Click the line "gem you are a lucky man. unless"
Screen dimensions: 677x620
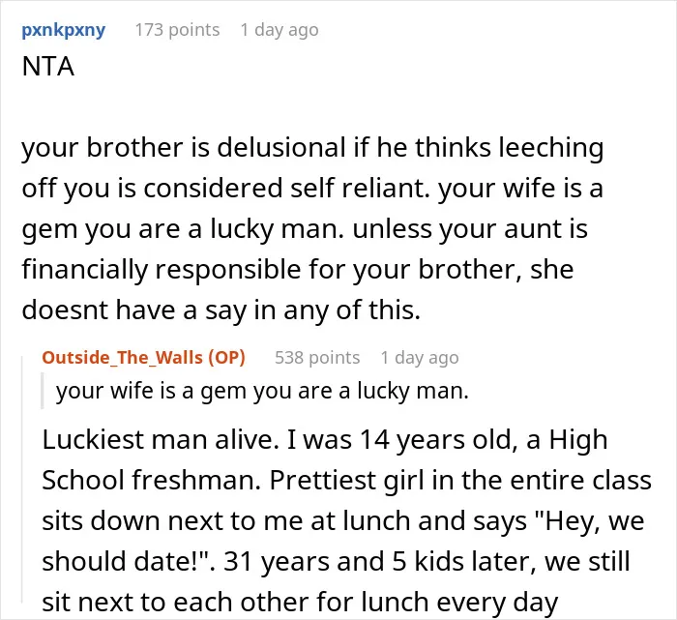[x=305, y=229]
